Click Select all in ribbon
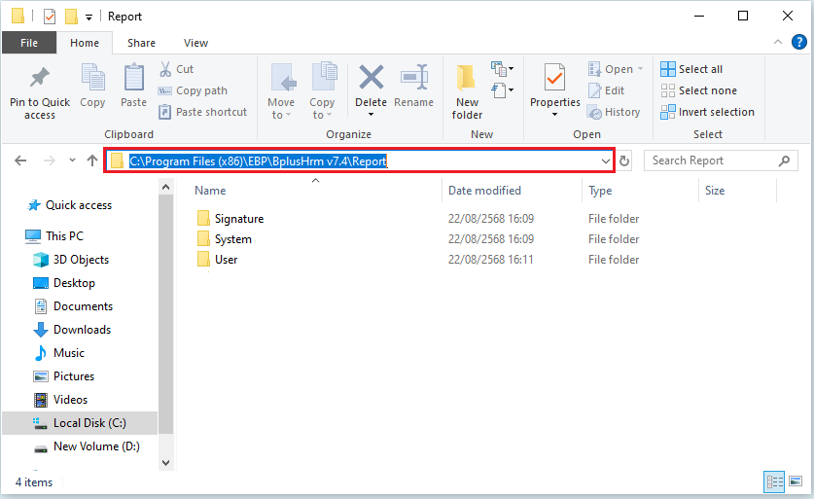The height and width of the screenshot is (499, 814). click(691, 69)
